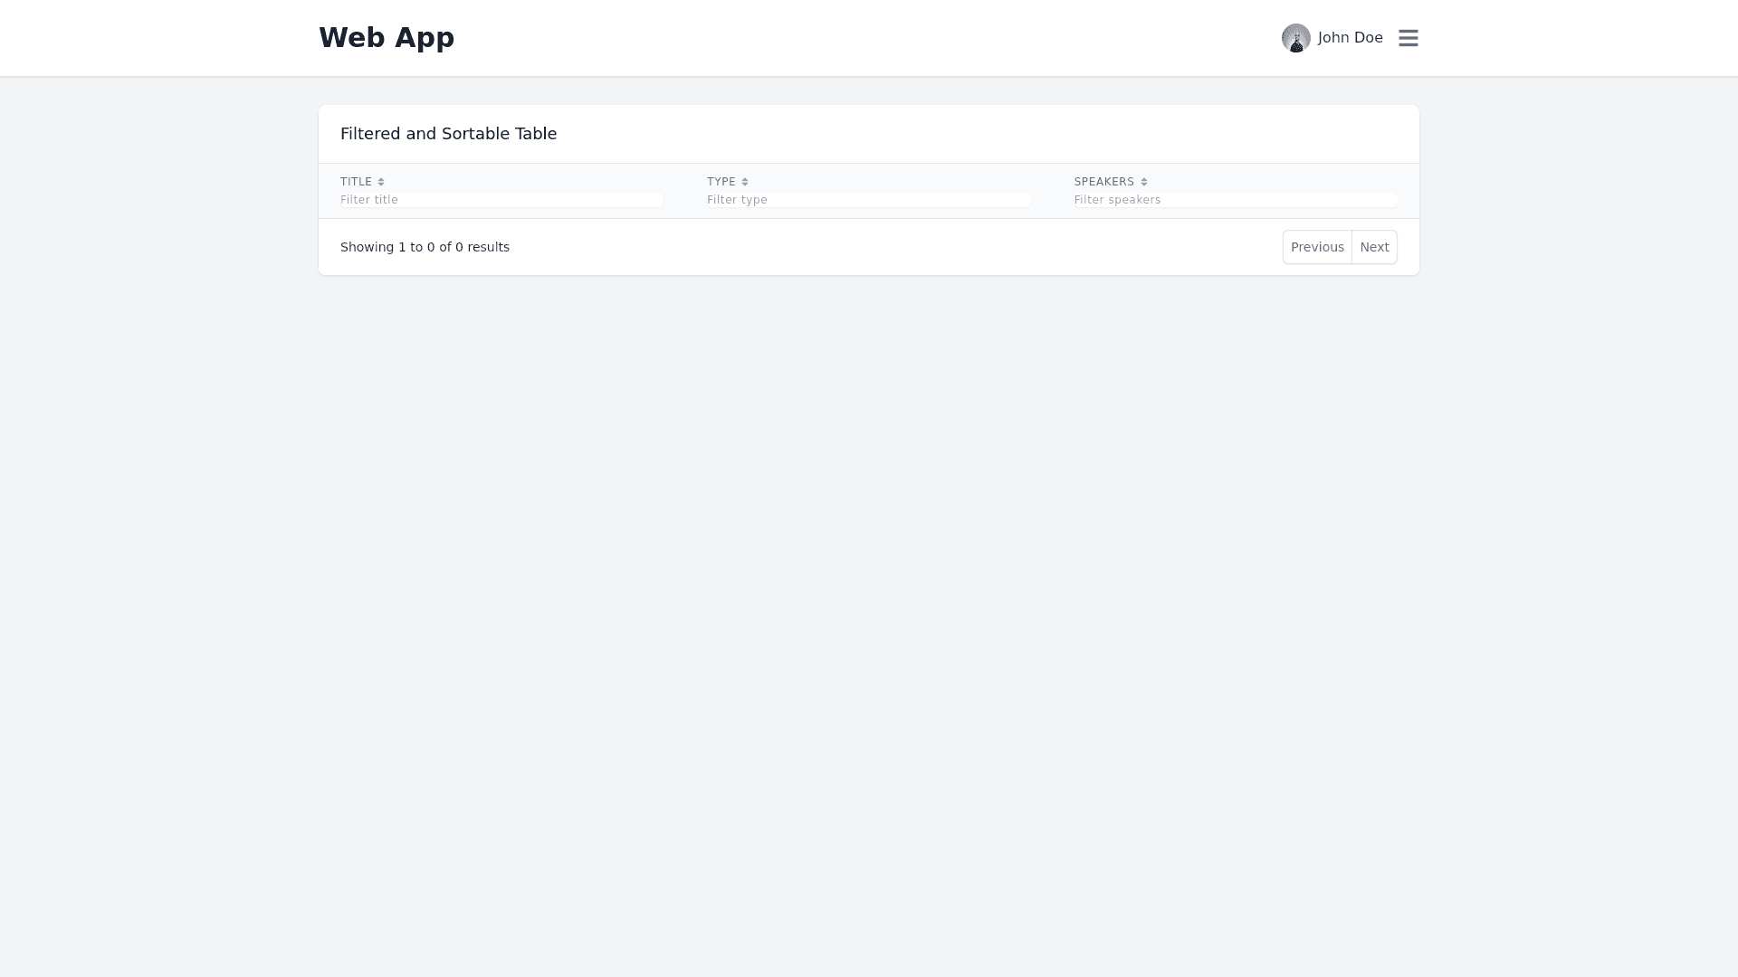
Task: Sort by the TYPE header label
Action: (721, 182)
